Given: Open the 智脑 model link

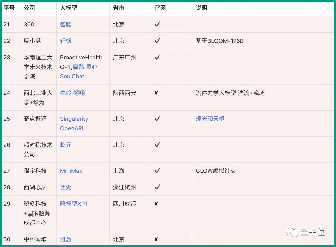Looking at the screenshot, I should (x=66, y=24).
